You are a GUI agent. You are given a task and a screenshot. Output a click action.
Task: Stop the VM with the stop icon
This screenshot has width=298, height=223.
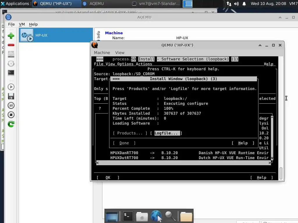click(11, 115)
